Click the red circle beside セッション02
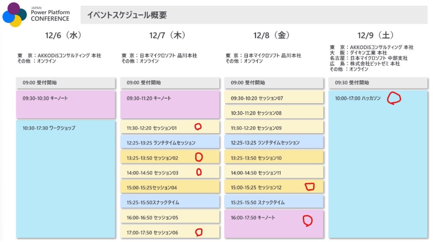The height and width of the screenshot is (242, 433). (199, 157)
